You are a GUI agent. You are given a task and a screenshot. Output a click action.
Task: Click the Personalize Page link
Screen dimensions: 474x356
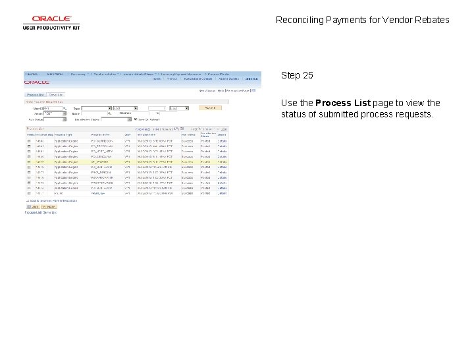pos(238,90)
